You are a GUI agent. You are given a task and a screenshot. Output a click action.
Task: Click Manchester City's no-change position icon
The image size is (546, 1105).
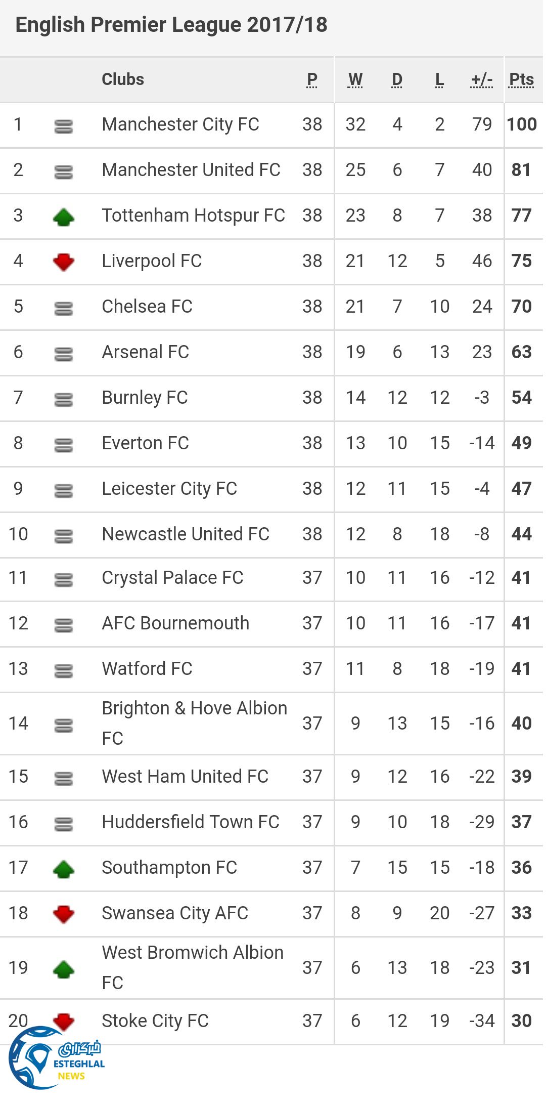click(x=64, y=126)
